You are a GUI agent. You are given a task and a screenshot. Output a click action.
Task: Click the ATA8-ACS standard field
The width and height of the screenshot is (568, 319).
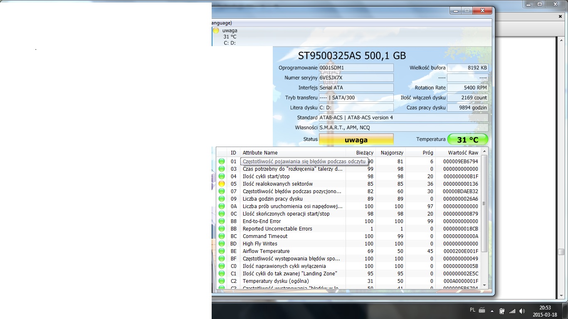403,118
